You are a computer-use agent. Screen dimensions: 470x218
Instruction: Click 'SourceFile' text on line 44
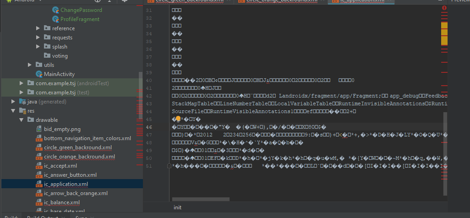[188, 111]
